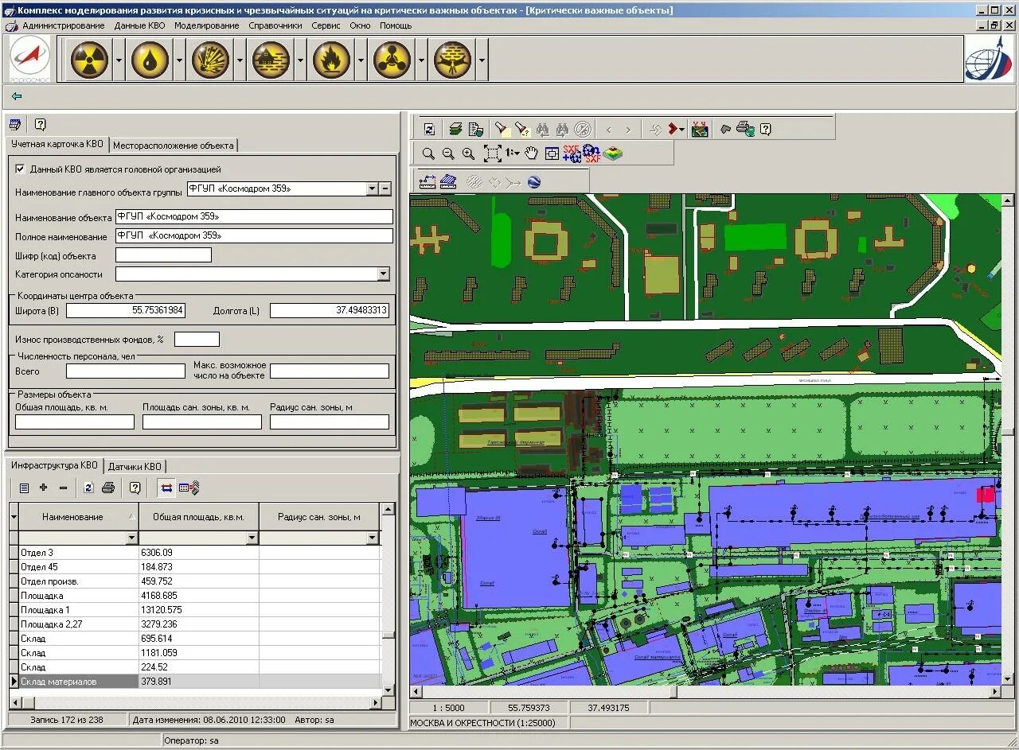Screen dimensions: 1019x750
Task: Switch to Датчики КВО tab
Action: pos(135,467)
